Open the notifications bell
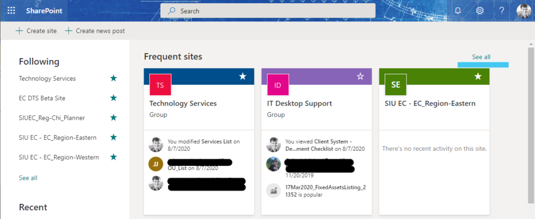The height and width of the screenshot is (219, 535). [x=458, y=10]
